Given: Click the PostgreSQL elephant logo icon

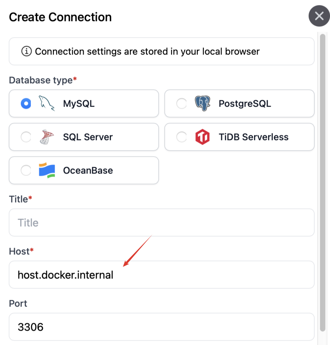Looking at the screenshot, I should pyautogui.click(x=202, y=103).
